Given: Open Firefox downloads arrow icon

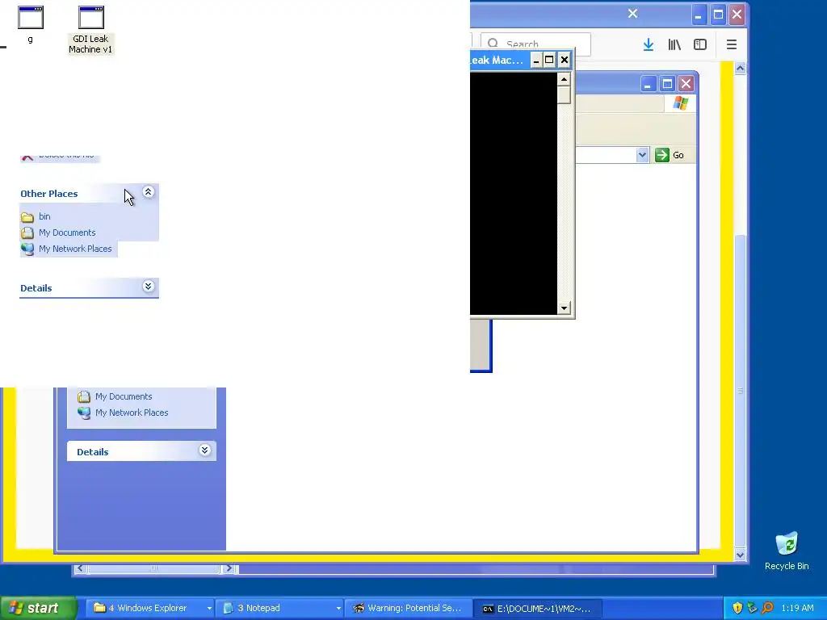Looking at the screenshot, I should 649,45.
